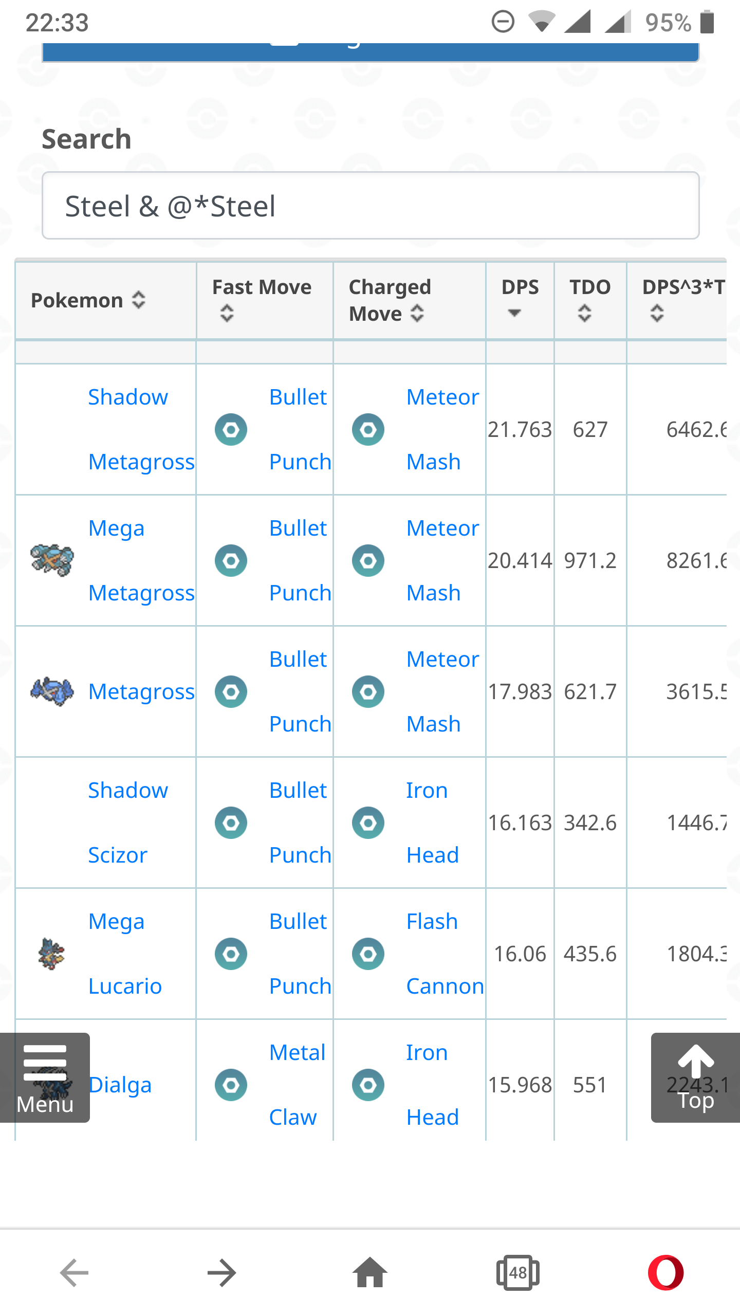This screenshot has height=1316, width=740.
Task: Open the Mega Lucario link
Action: (125, 954)
